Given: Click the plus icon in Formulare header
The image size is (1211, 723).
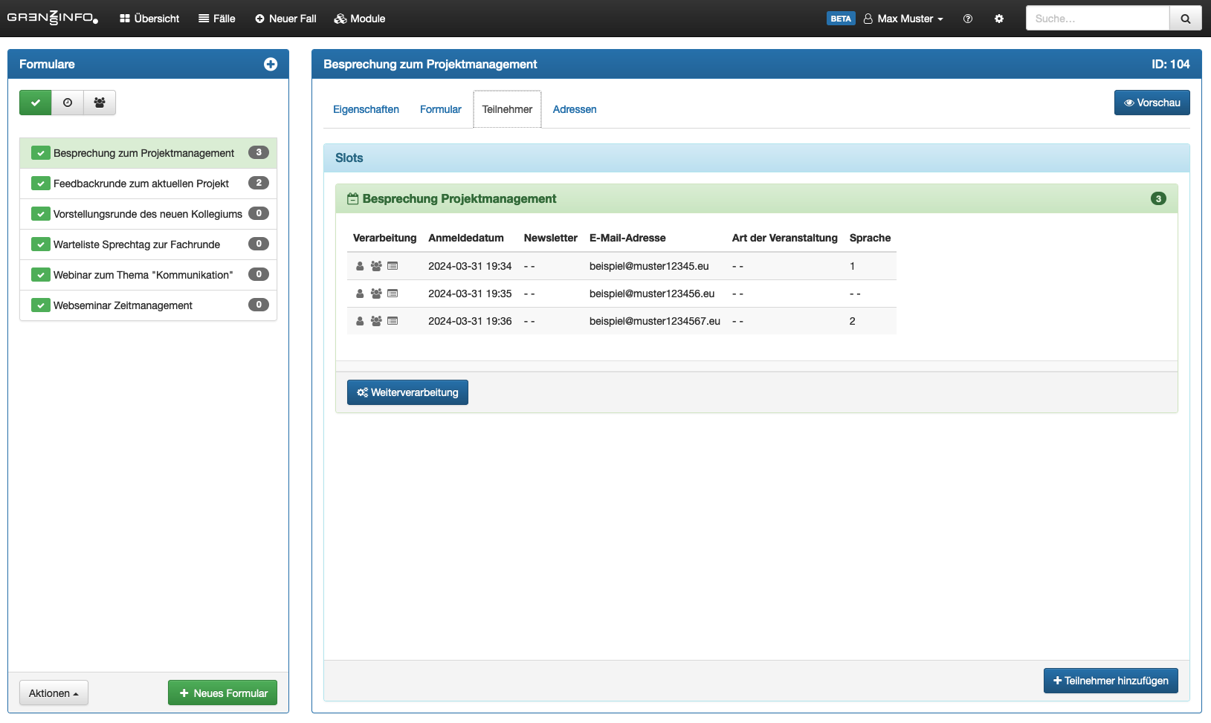Looking at the screenshot, I should point(271,65).
